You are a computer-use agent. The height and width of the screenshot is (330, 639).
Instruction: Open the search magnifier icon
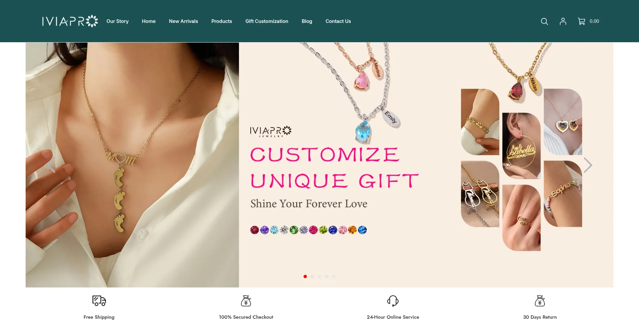click(544, 21)
